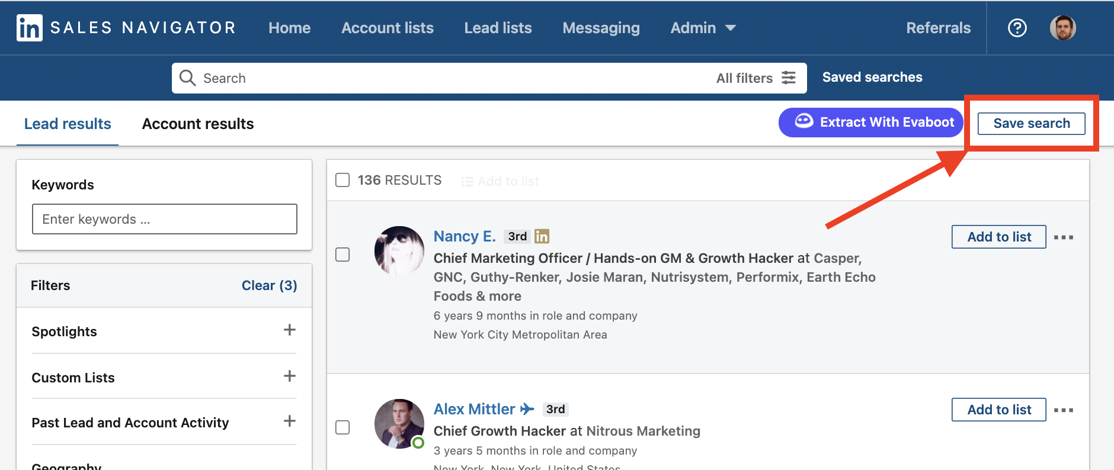Toggle the select-all 136 results checkbox

[x=342, y=180]
